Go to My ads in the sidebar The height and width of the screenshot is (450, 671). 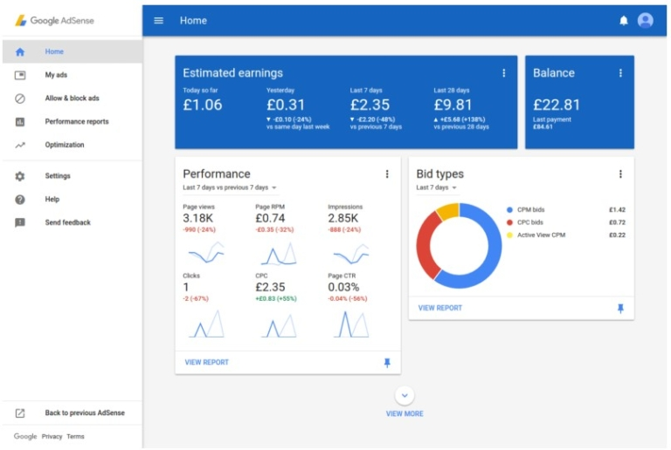pos(56,75)
